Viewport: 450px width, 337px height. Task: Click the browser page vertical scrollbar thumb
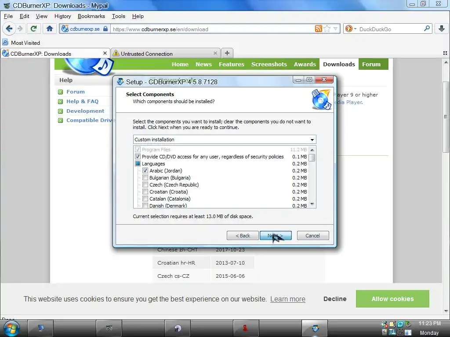coord(446,116)
